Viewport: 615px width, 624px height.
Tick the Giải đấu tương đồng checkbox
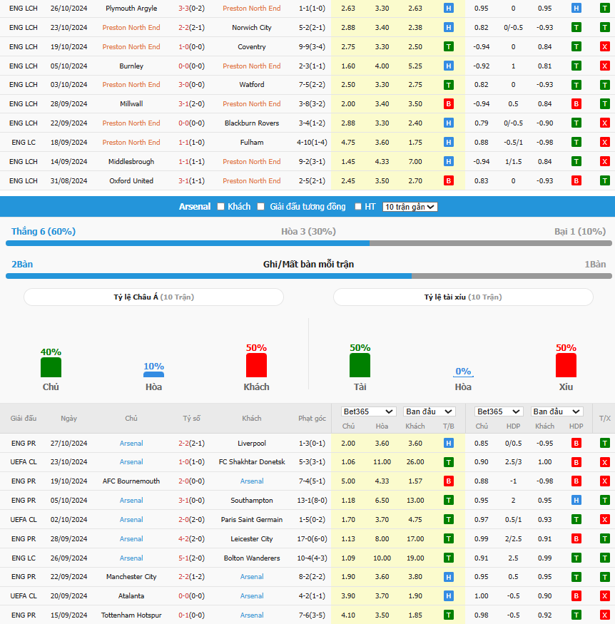260,207
